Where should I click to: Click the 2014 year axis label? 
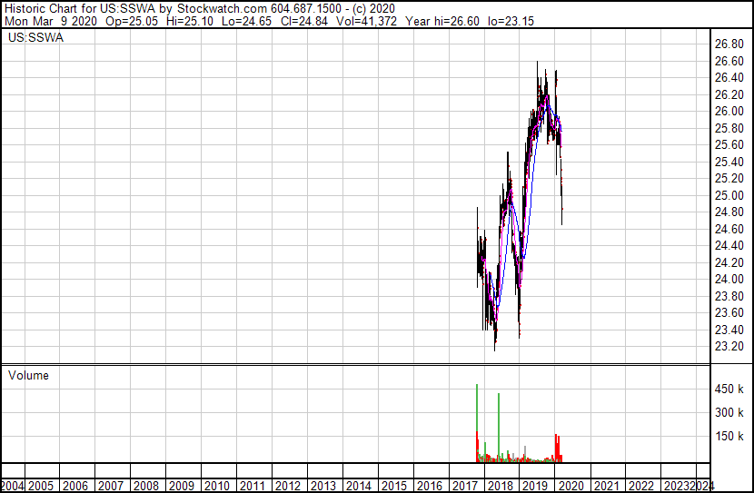358,486
